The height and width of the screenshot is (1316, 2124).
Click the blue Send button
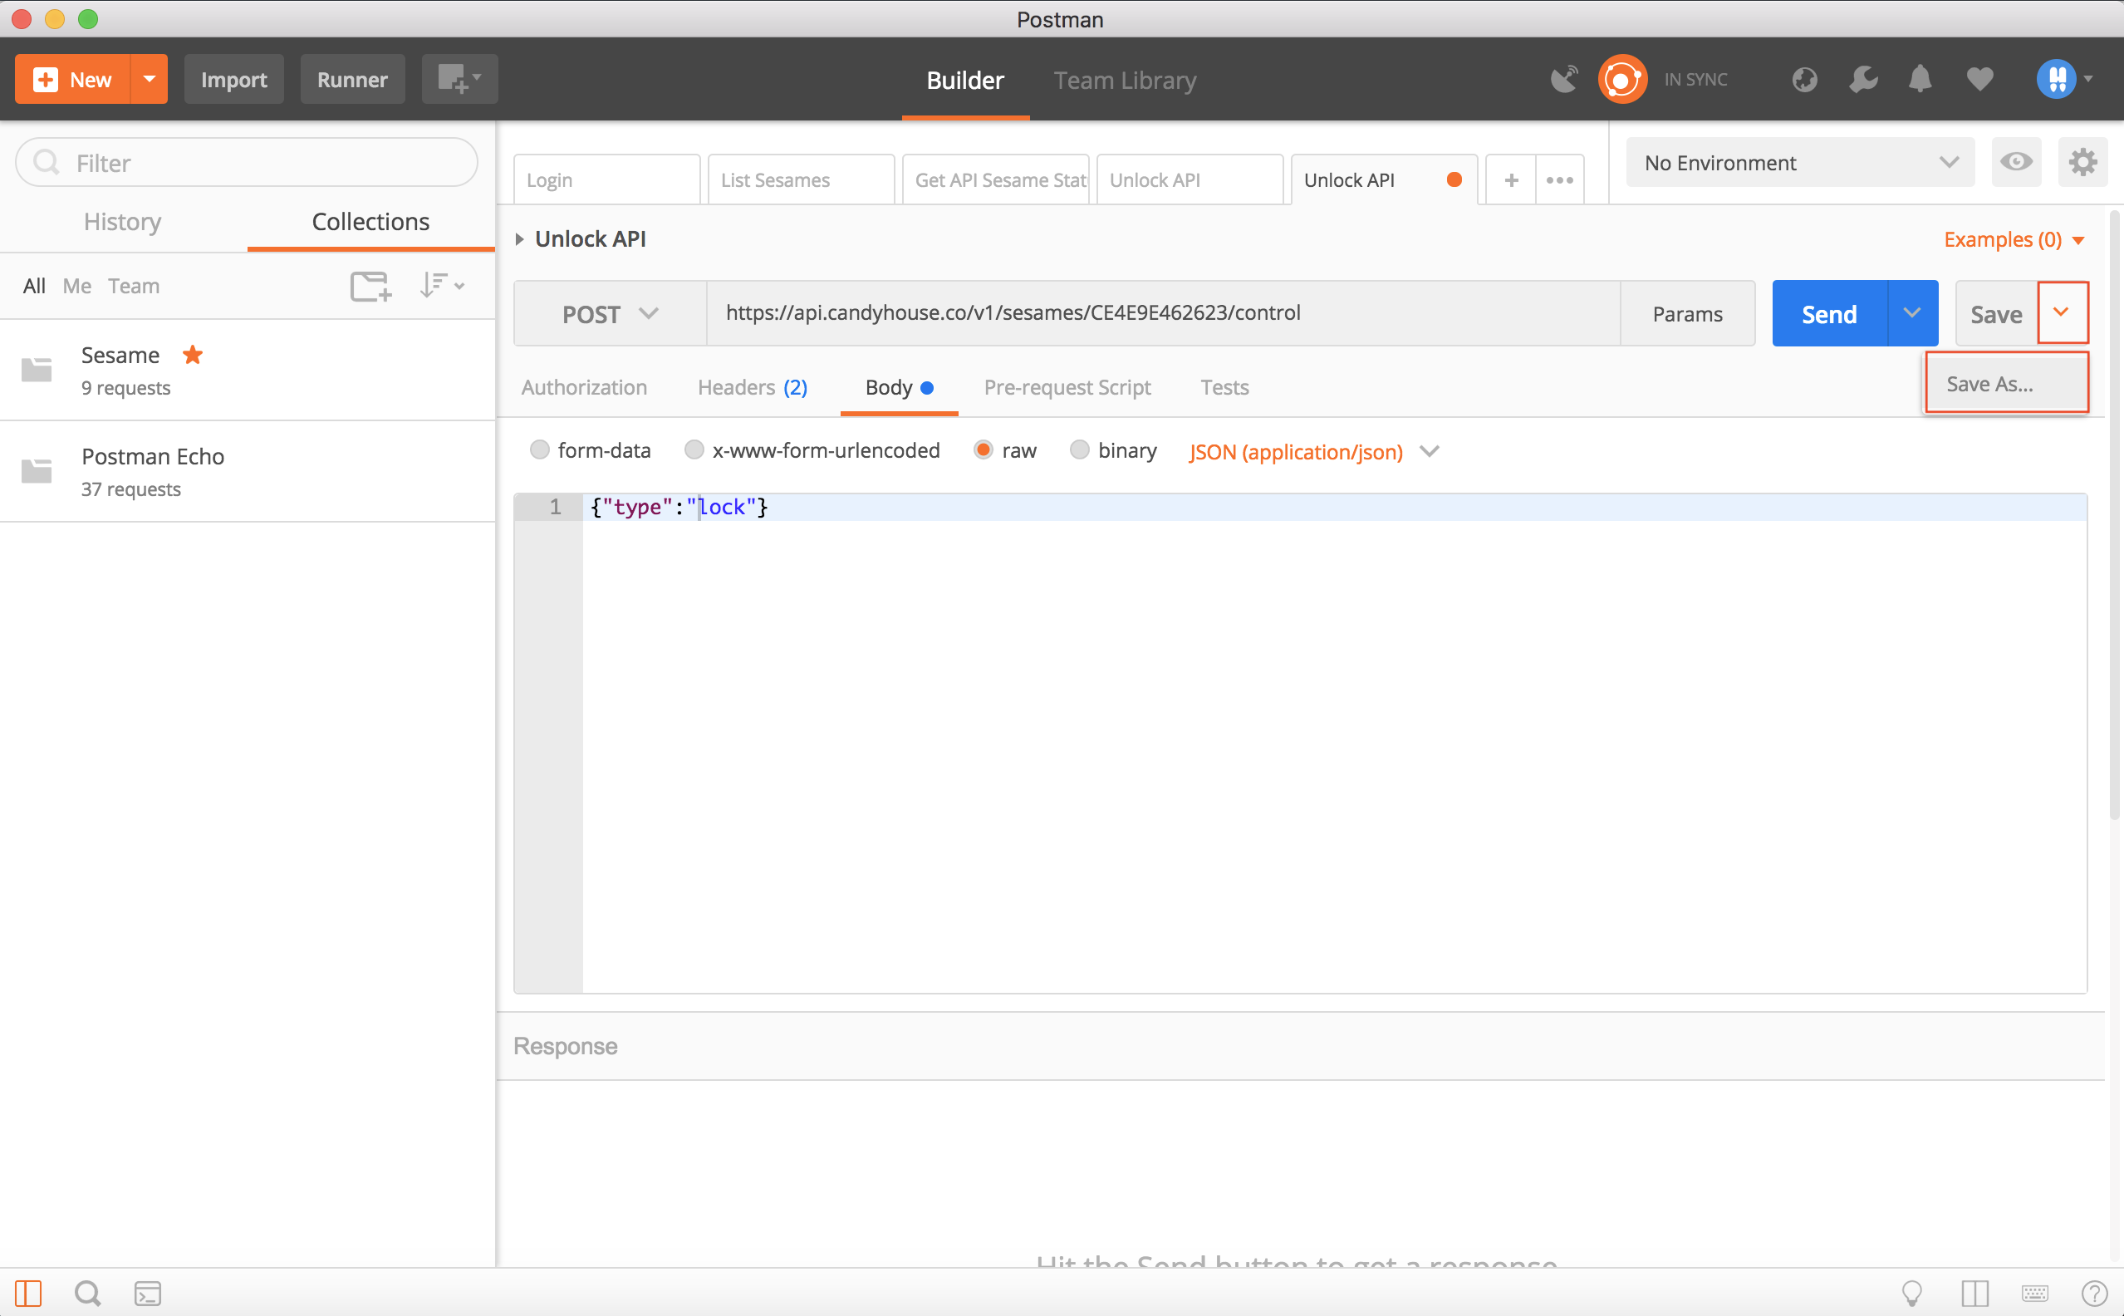click(x=1829, y=313)
